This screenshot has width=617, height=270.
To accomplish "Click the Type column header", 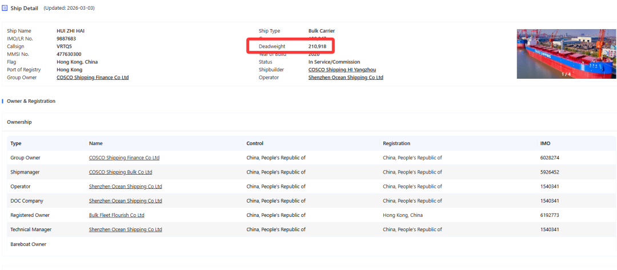I will click(x=15, y=143).
